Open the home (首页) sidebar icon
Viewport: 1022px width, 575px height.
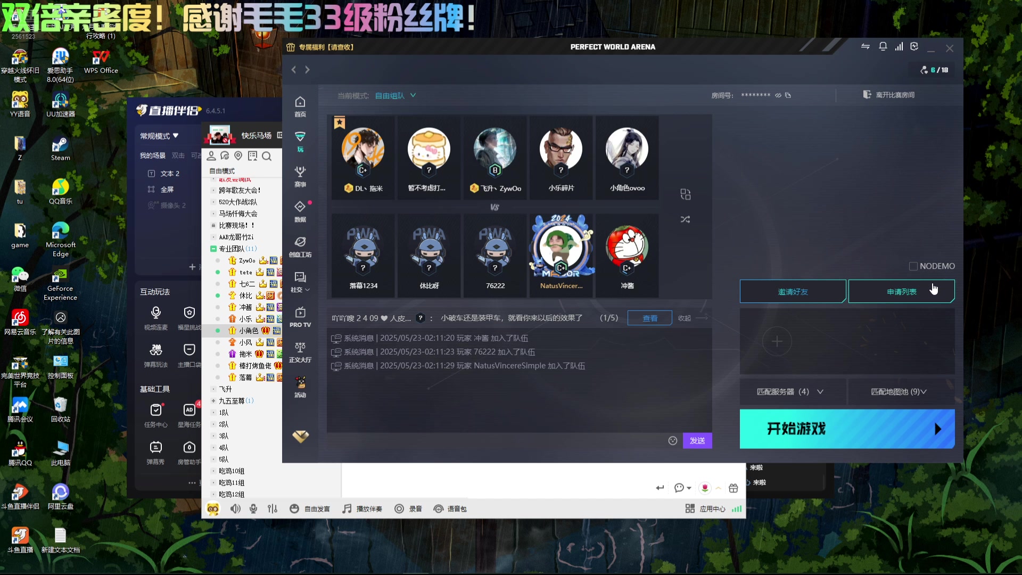click(300, 106)
